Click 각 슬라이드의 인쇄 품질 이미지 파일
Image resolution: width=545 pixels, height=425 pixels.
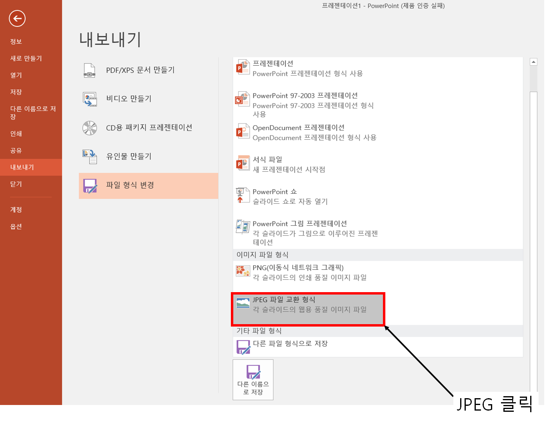(x=310, y=278)
